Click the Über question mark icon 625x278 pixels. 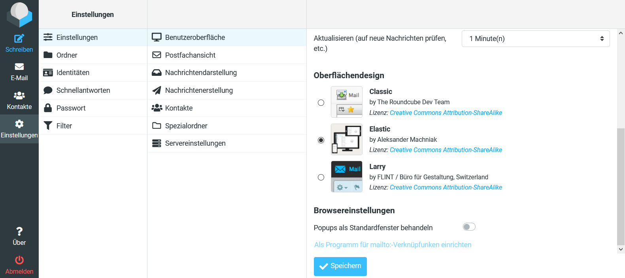click(x=19, y=231)
